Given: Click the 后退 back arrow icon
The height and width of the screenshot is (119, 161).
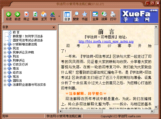Looking at the screenshot, I should click(x=9, y=14).
